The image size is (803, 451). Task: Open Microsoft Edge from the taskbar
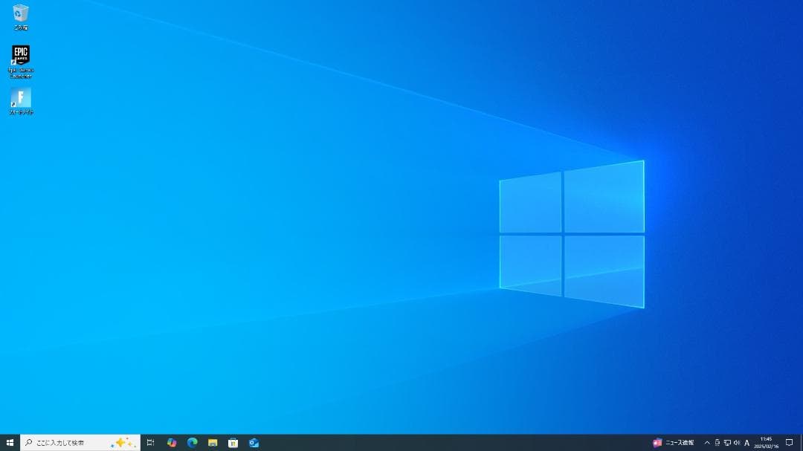pos(192,443)
